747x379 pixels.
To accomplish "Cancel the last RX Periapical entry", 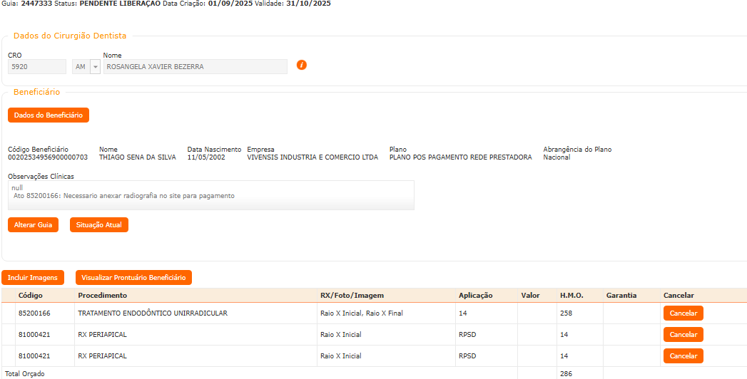I will click(x=683, y=356).
